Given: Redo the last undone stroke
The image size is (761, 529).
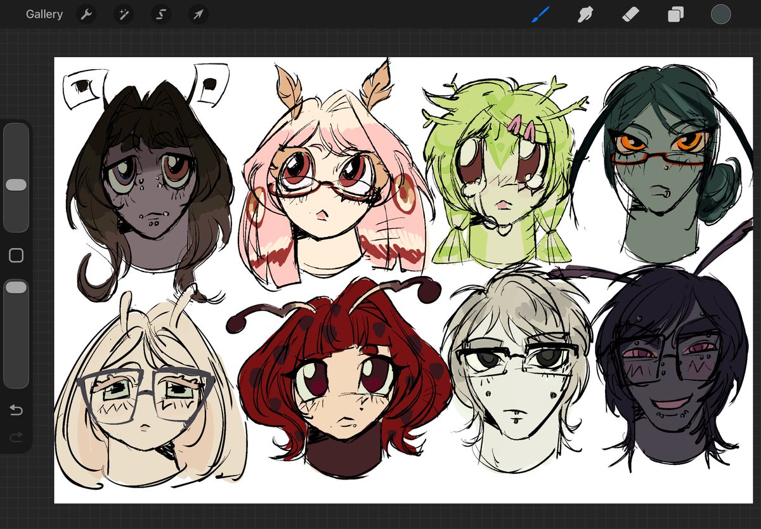Looking at the screenshot, I should tap(16, 436).
